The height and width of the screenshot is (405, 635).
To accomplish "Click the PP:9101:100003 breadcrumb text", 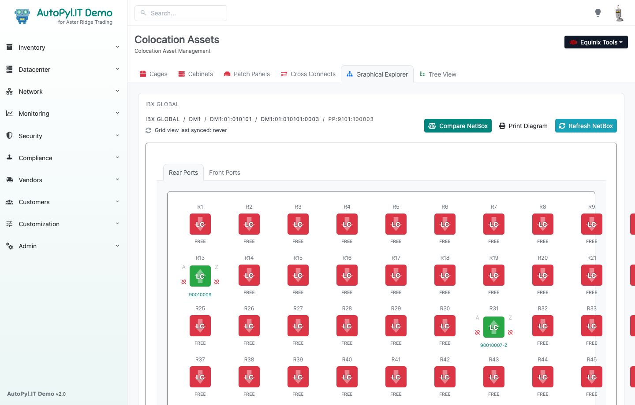I will click(x=351, y=119).
